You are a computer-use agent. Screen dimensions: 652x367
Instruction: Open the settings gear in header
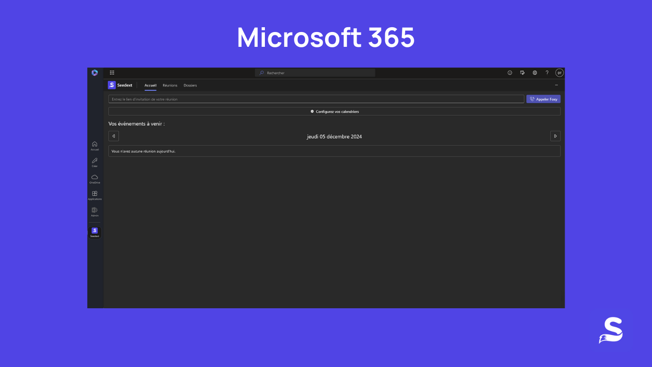[535, 73]
